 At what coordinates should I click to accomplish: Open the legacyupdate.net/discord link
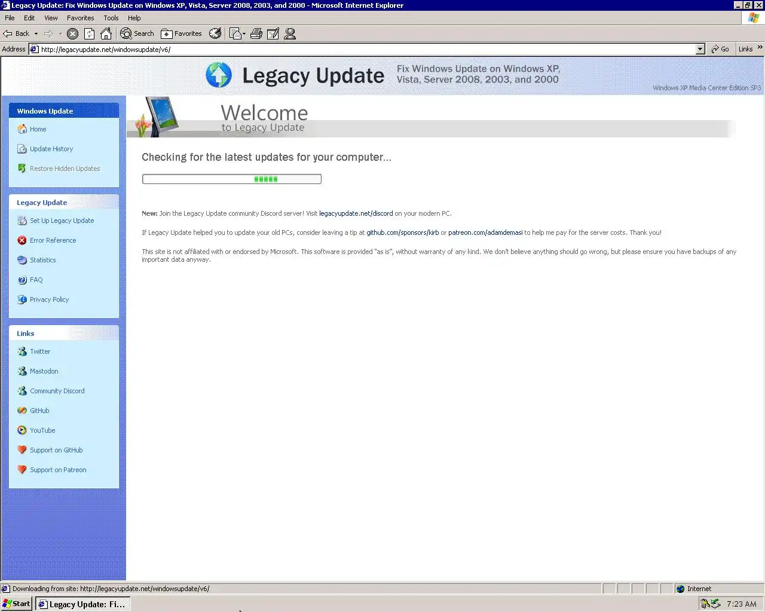(356, 213)
